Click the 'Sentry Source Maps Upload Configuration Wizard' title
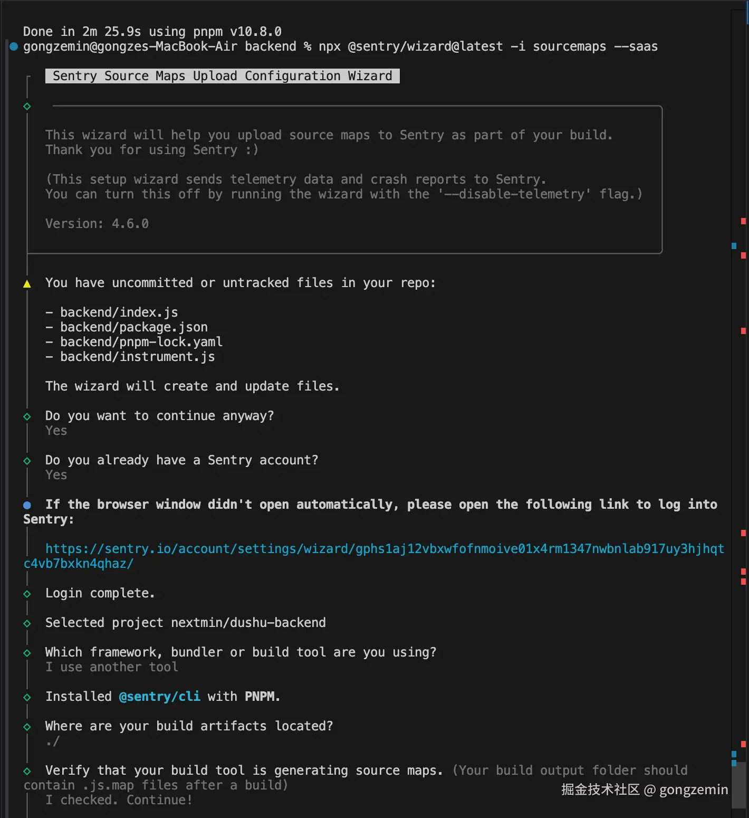Screen dimensions: 749x818 coord(223,76)
